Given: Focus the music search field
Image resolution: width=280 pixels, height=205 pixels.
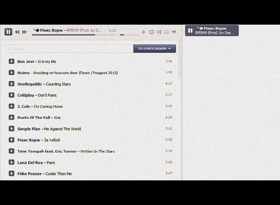Looking at the screenshot, I should pyautogui.click(x=69, y=48).
